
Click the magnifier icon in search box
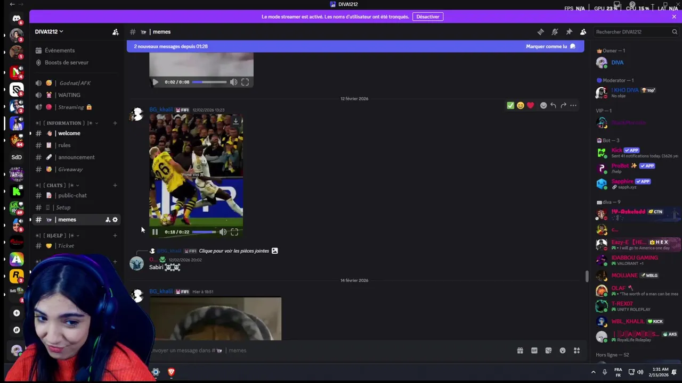675,32
